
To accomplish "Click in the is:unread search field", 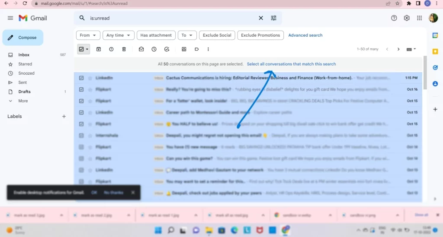I will click(x=172, y=18).
